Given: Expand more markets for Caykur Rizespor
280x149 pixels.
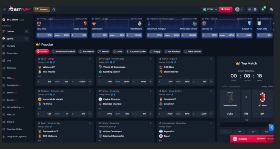Looking at the screenshot, I should 151,114.
